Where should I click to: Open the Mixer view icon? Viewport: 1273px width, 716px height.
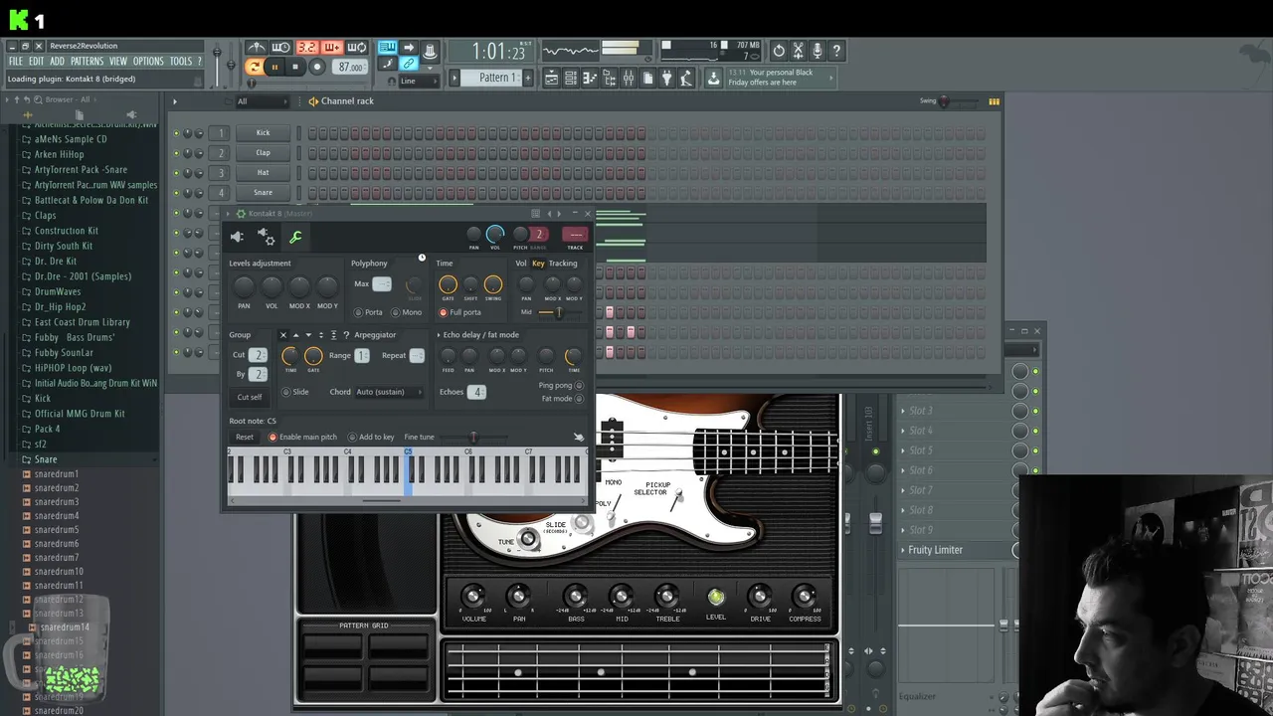pyautogui.click(x=629, y=78)
